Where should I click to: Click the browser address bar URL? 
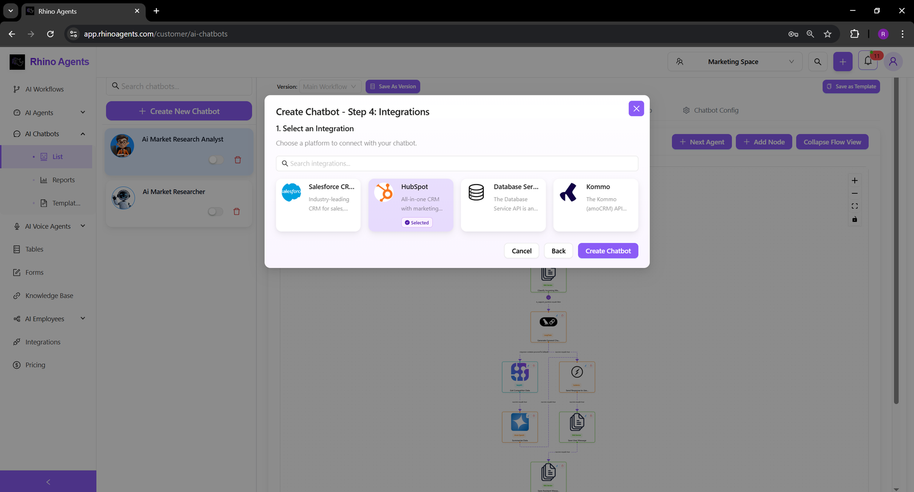coord(155,34)
